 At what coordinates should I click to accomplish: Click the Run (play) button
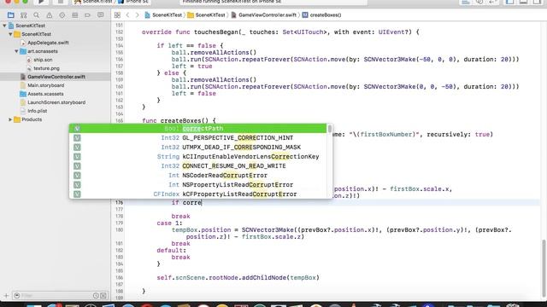(x=41, y=2)
